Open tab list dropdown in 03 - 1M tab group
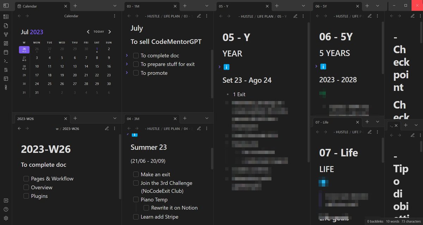 tap(207, 6)
